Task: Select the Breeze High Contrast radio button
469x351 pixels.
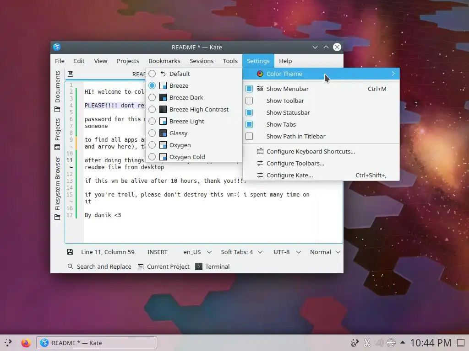Action: pyautogui.click(x=152, y=110)
